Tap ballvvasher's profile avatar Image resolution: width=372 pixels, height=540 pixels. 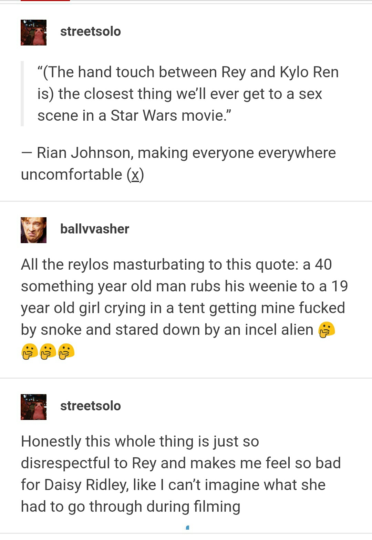point(33,230)
